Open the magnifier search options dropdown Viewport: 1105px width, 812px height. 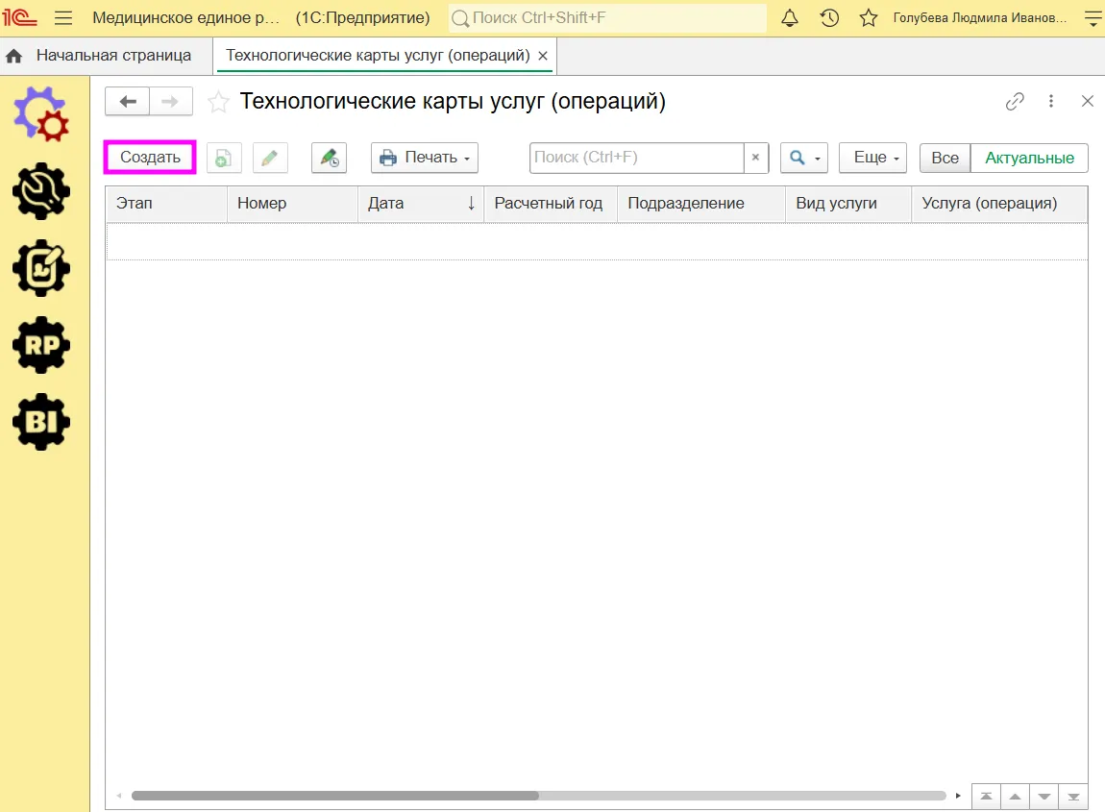point(804,158)
